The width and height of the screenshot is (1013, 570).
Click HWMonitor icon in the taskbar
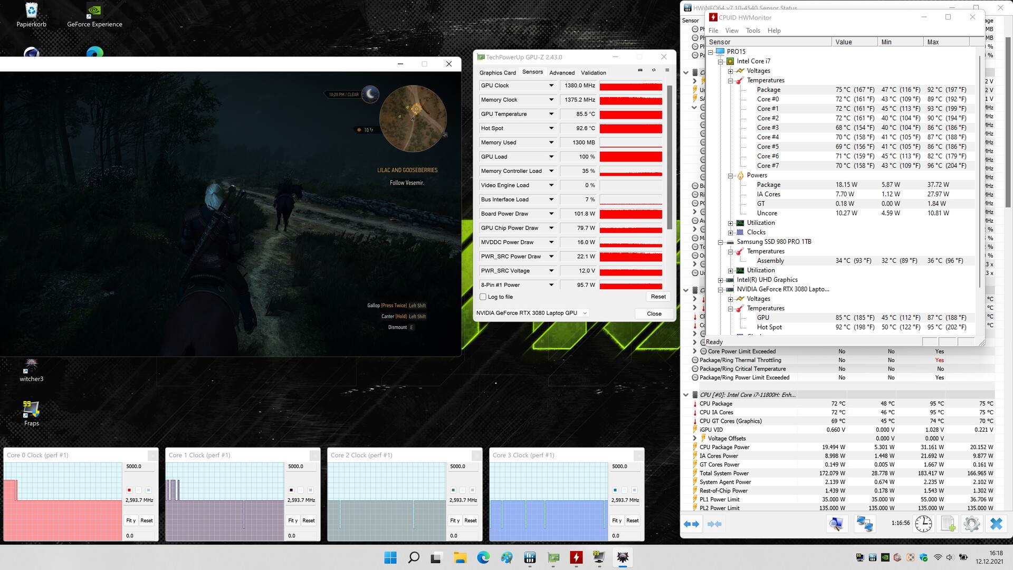pos(576,557)
